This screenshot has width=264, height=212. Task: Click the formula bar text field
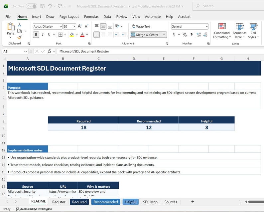pos(161,51)
